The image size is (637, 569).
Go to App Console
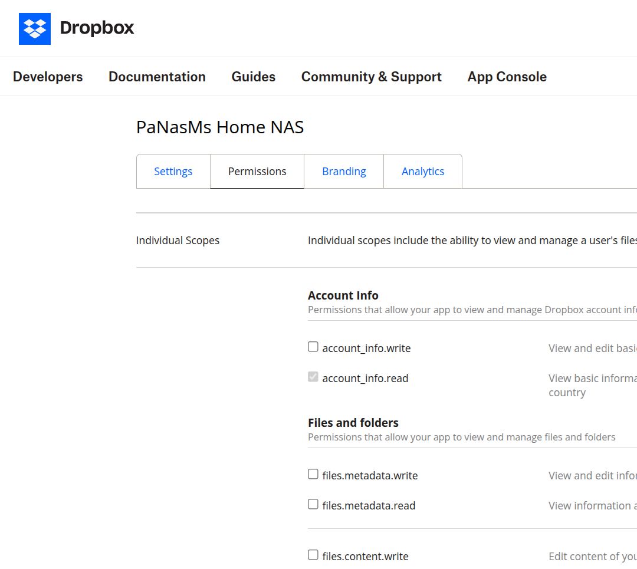click(x=507, y=77)
